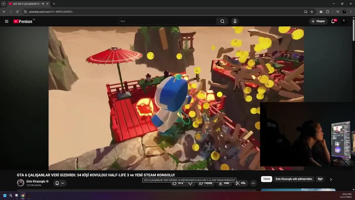
Task: Open the Chrome tab search dropdown
Action: tap(4, 4)
